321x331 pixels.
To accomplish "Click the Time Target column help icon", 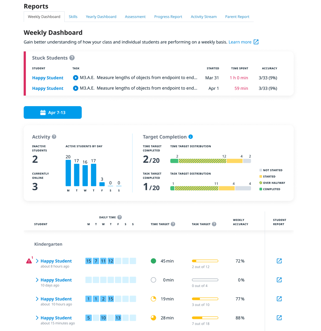I will point(173,224).
